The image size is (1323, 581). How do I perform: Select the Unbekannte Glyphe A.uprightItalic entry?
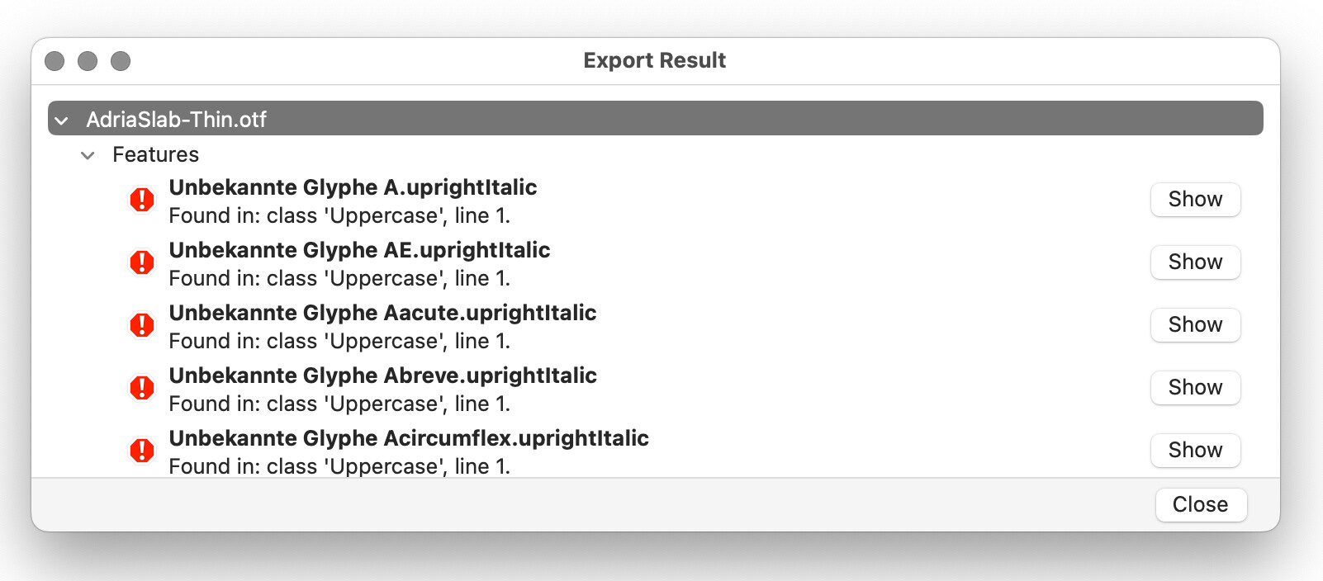coord(353,188)
